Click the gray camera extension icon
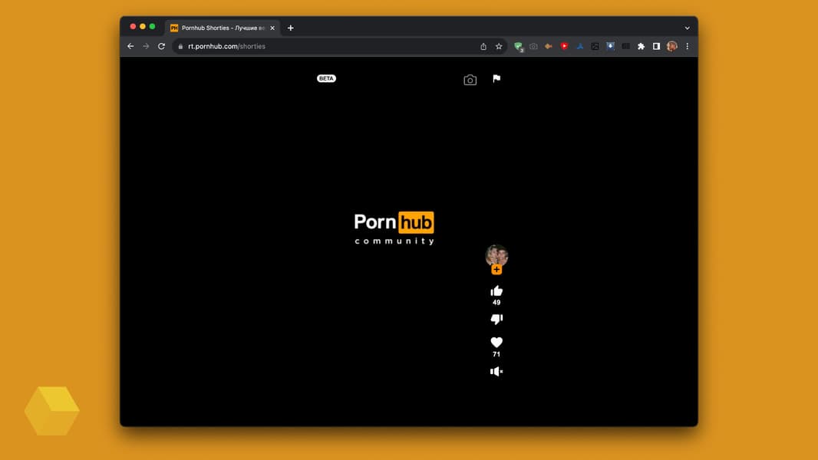 [533, 46]
